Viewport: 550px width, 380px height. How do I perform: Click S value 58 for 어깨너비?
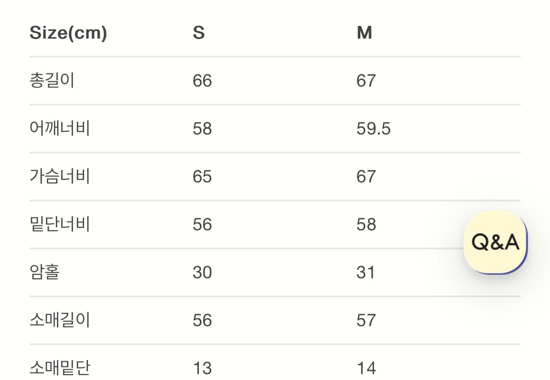(202, 129)
